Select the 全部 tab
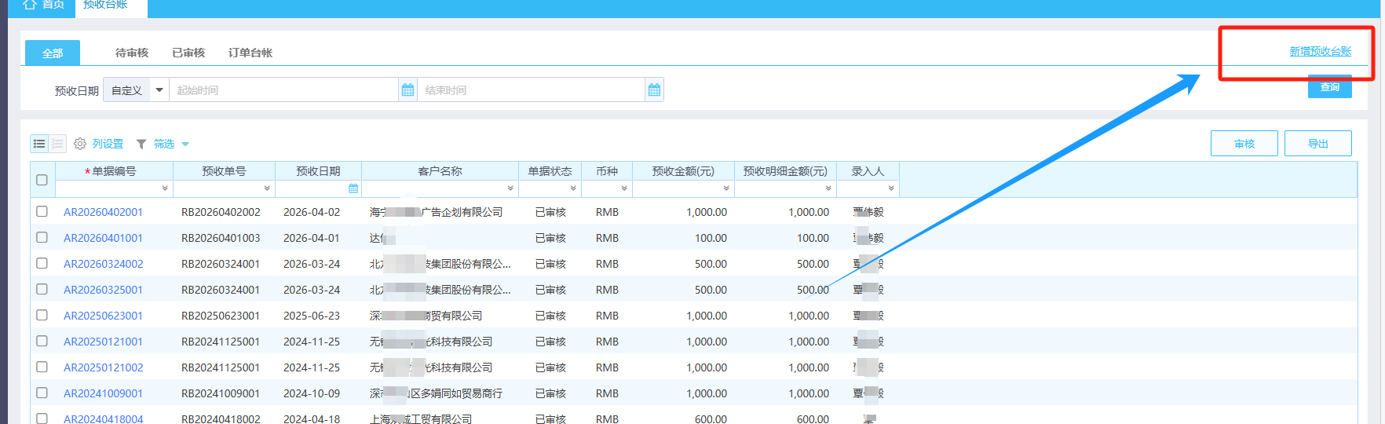1385x424 pixels. pos(53,53)
